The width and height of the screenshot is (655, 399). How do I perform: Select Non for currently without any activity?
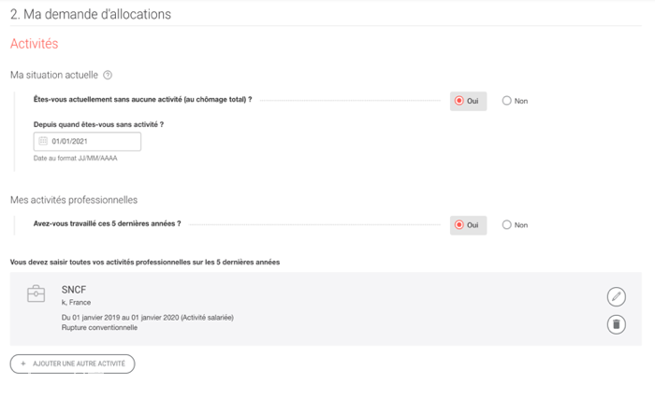point(515,101)
